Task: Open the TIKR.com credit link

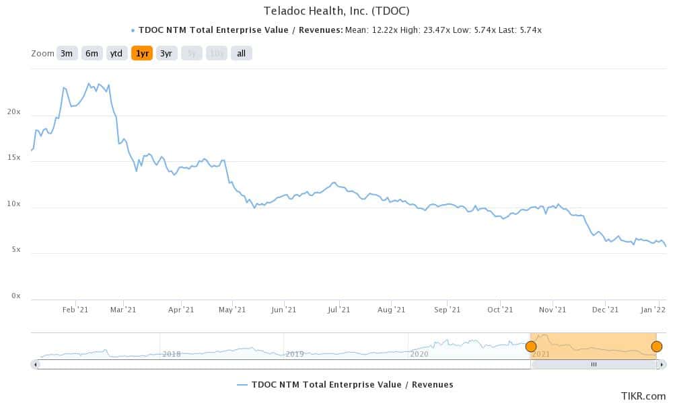Action: [x=643, y=396]
